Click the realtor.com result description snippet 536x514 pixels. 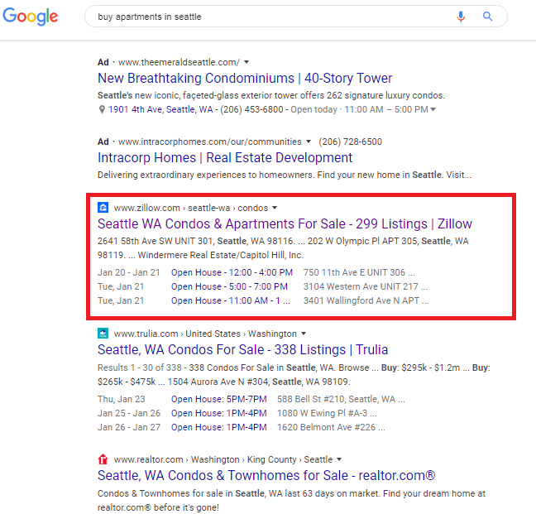pyautogui.click(x=292, y=500)
